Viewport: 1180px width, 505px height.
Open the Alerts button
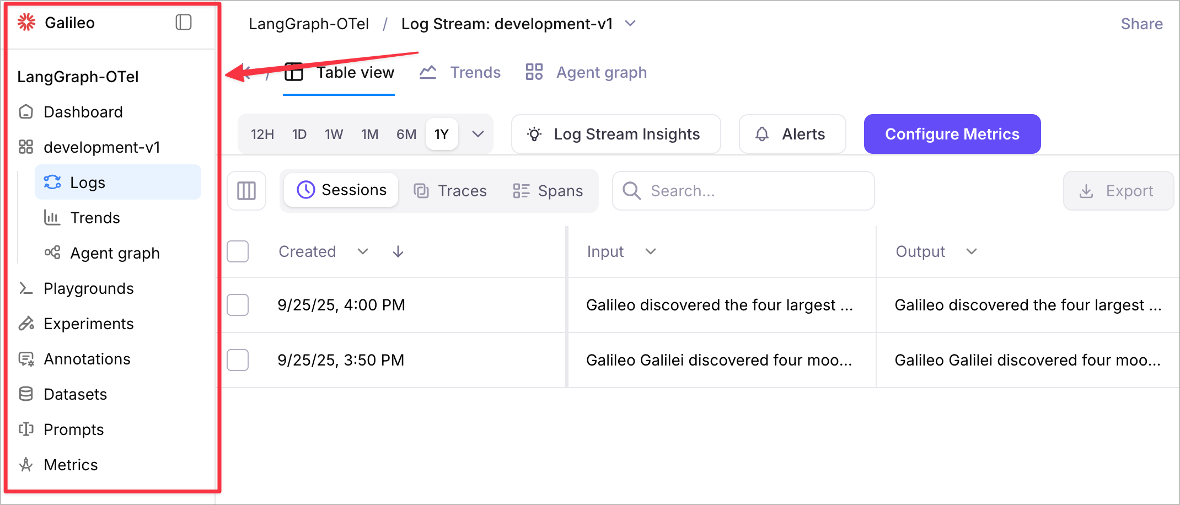(792, 134)
